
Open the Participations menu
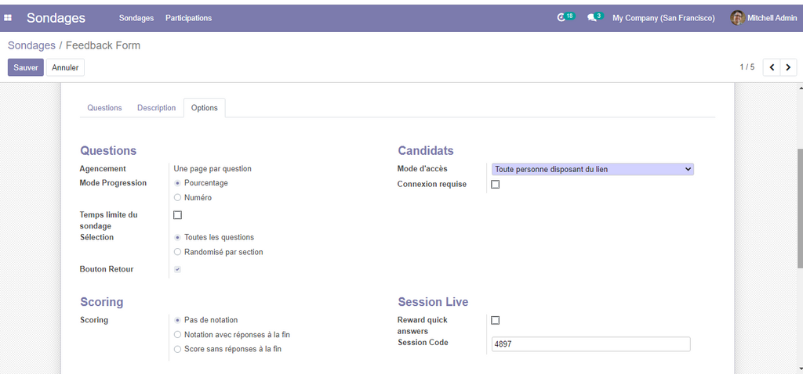coord(188,18)
